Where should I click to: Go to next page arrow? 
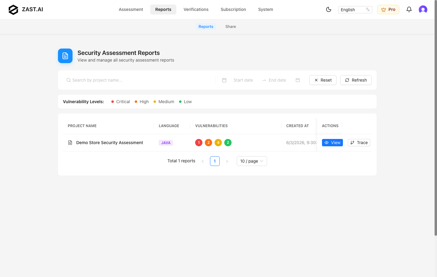[x=227, y=161]
